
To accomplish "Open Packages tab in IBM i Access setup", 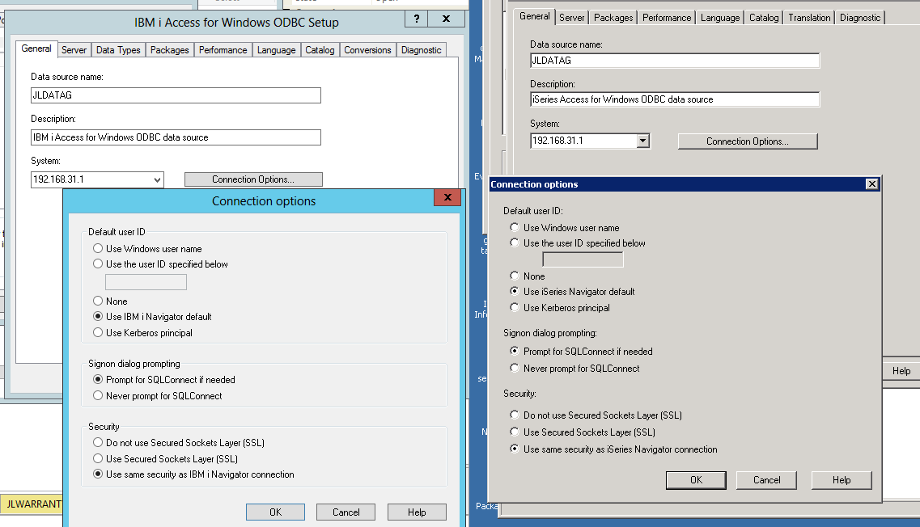I will pyautogui.click(x=170, y=50).
